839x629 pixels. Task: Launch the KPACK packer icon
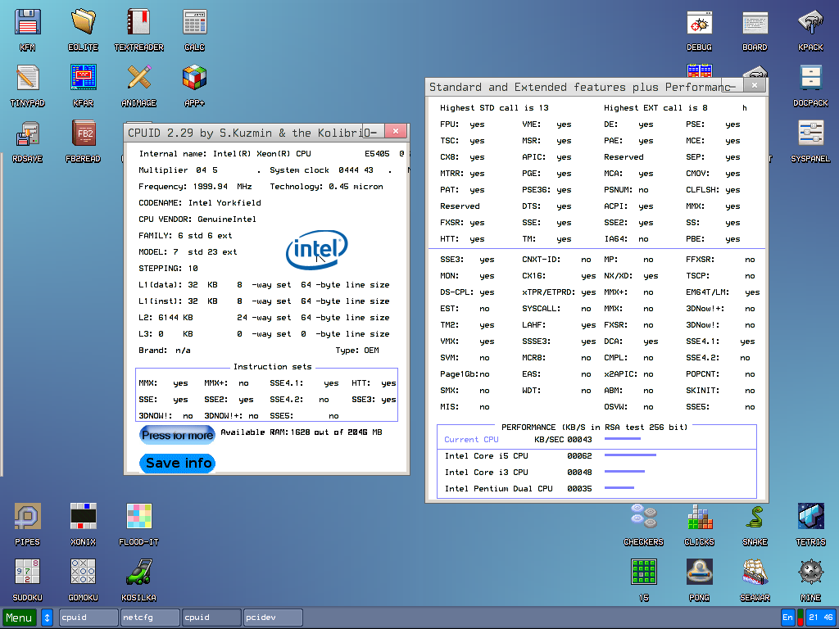tap(810, 22)
